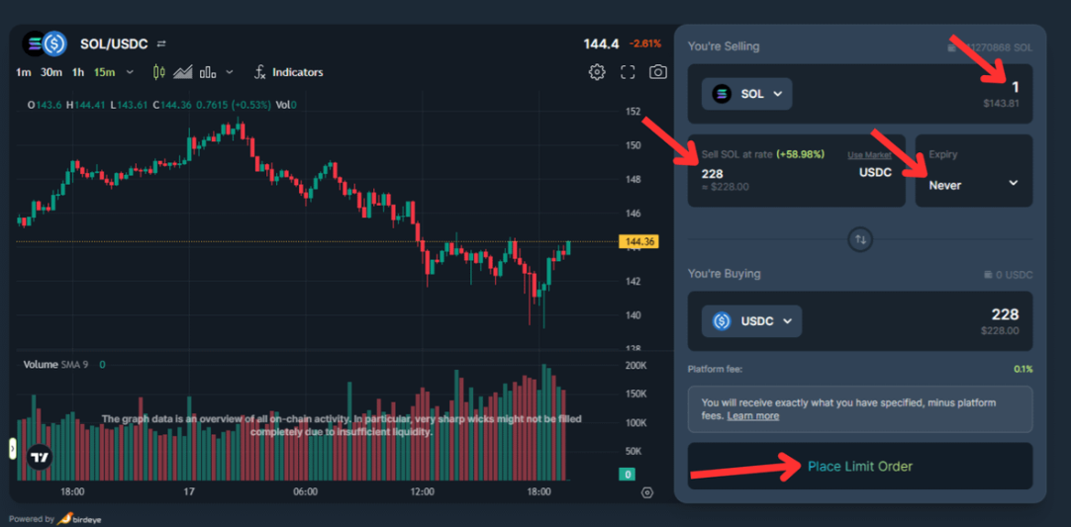This screenshot has width=1071, height=527.
Task: Take a chart snapshot with camera icon
Action: coord(658,71)
